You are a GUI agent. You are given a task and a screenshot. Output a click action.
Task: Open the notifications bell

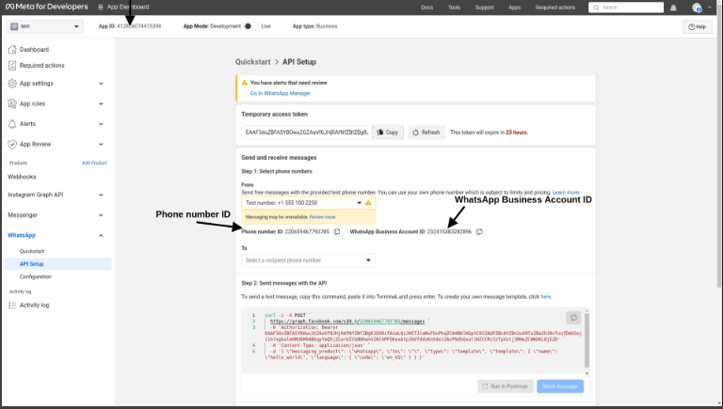click(673, 8)
